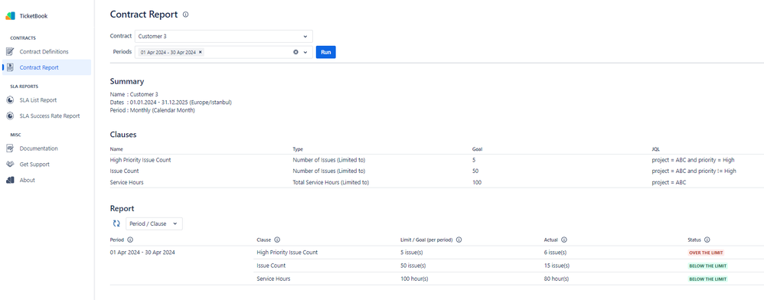
Task: Click the SLA List Report icon
Action: coord(10,100)
